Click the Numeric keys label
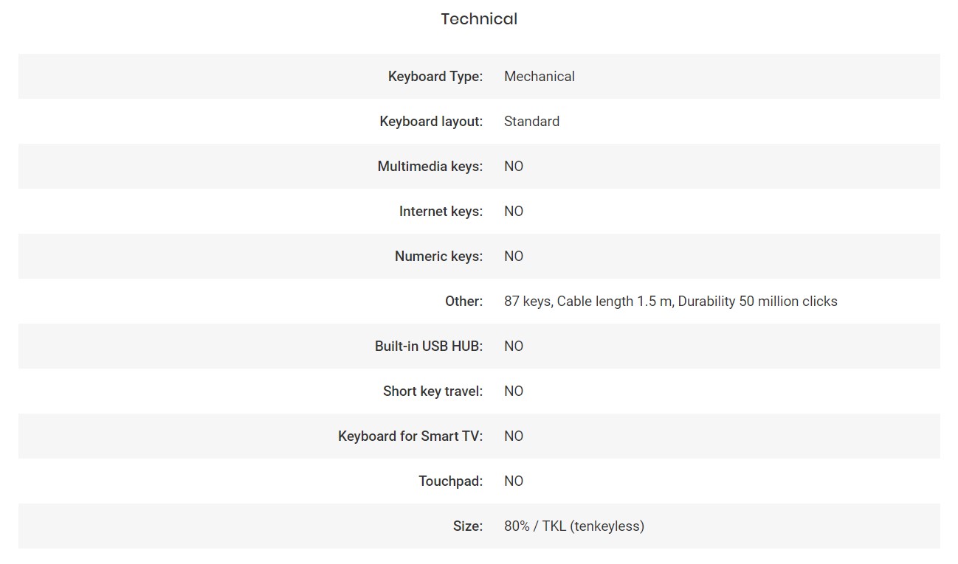Viewport: 958px width, 564px height. click(x=438, y=257)
